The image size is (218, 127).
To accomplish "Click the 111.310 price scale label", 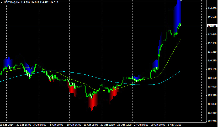I will [x=212, y=52].
